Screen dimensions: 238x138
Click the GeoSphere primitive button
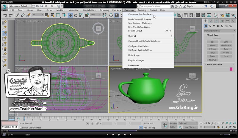click(x=226, y=45)
